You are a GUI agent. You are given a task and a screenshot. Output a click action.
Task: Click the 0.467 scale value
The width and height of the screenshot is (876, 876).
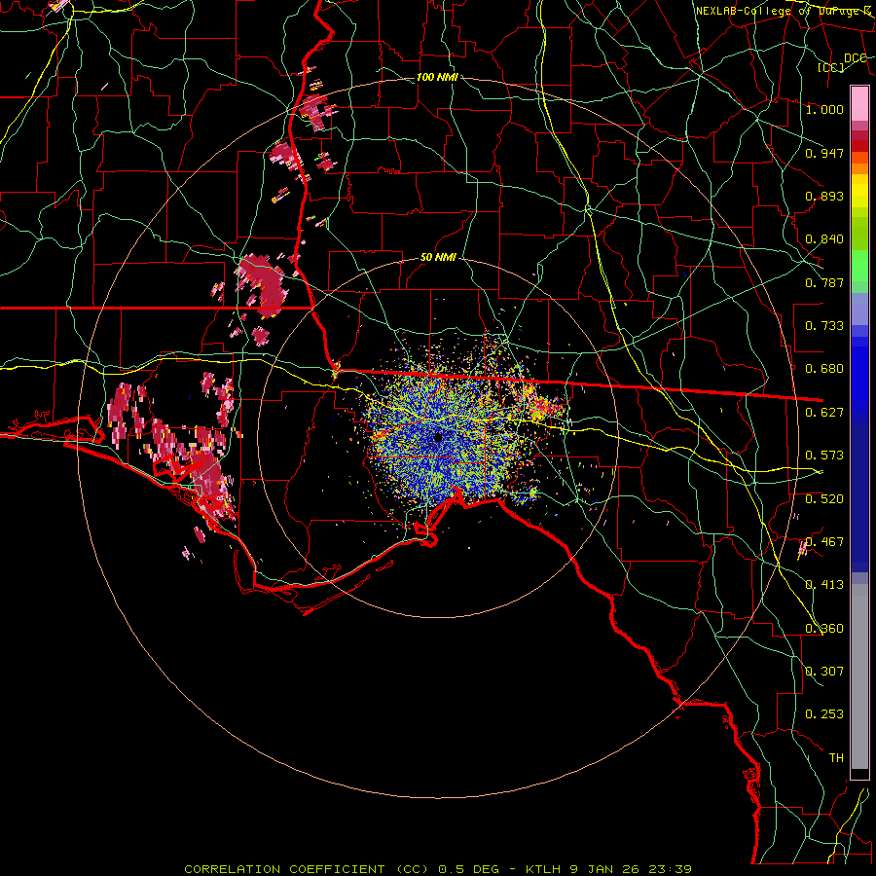pyautogui.click(x=824, y=542)
